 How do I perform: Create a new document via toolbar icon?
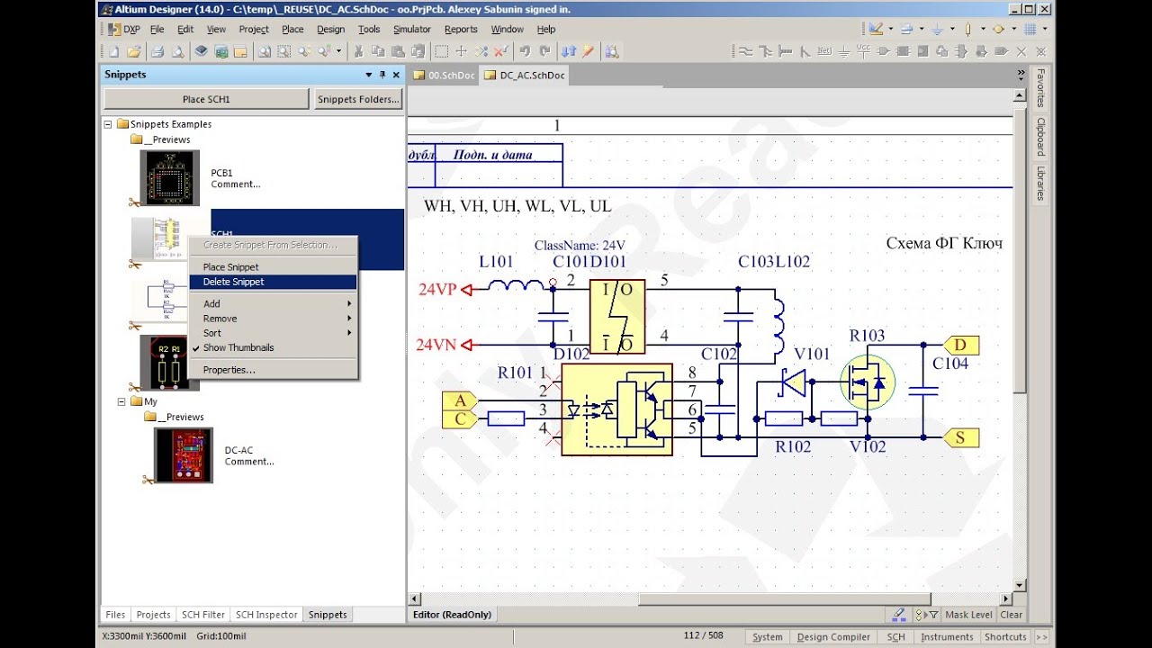(113, 51)
